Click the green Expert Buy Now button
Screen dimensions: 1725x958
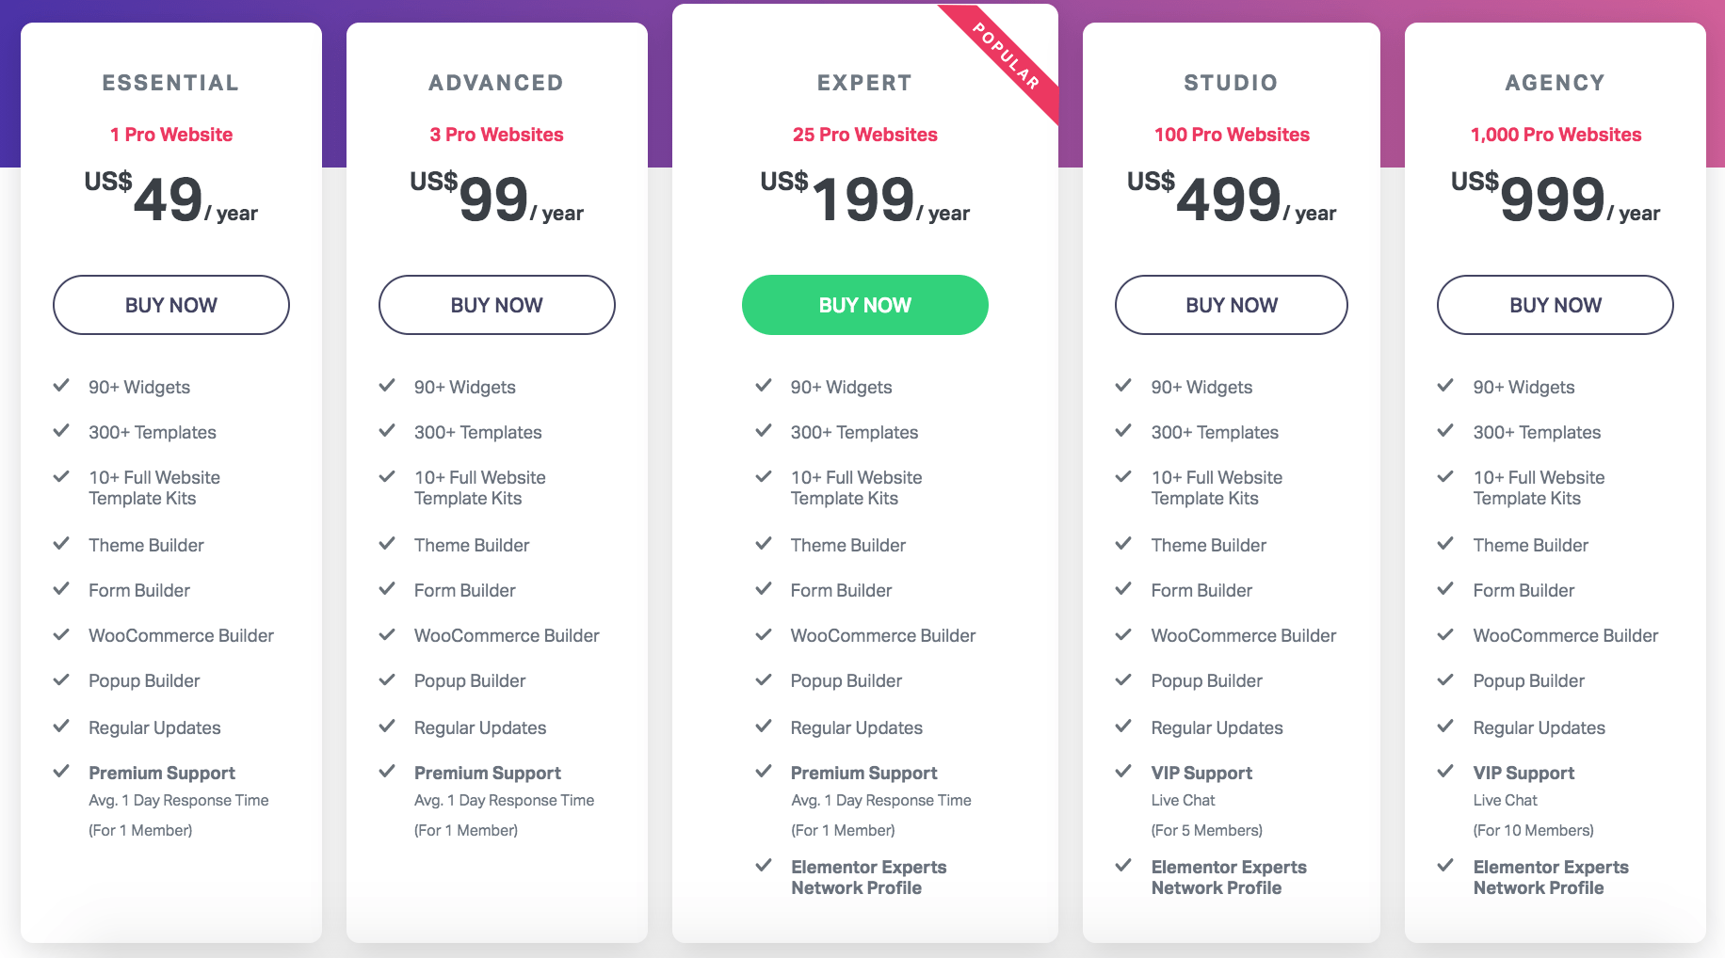(865, 305)
